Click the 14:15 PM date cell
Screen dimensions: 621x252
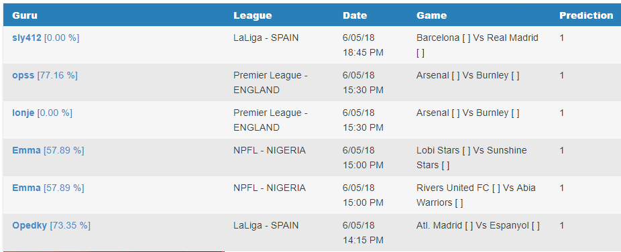(x=363, y=233)
